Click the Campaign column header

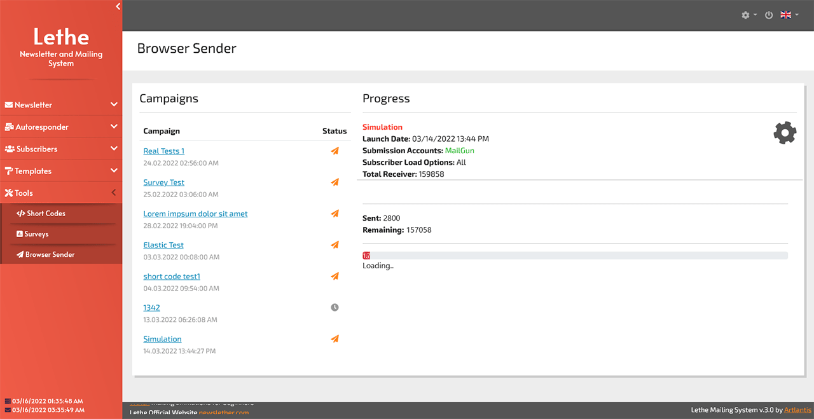[162, 131]
